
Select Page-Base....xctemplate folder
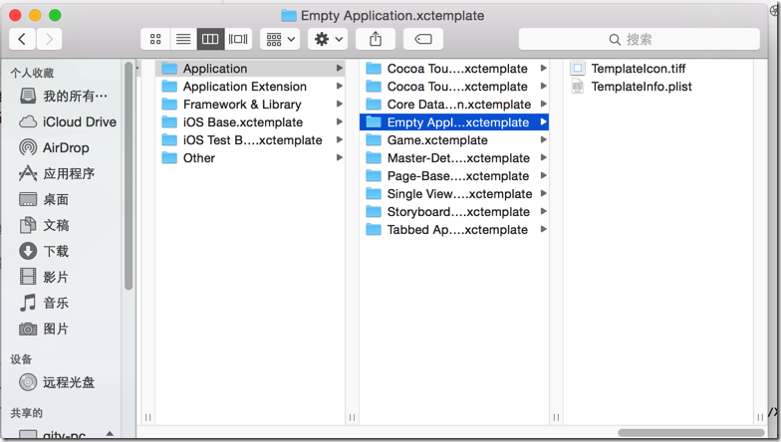(454, 175)
